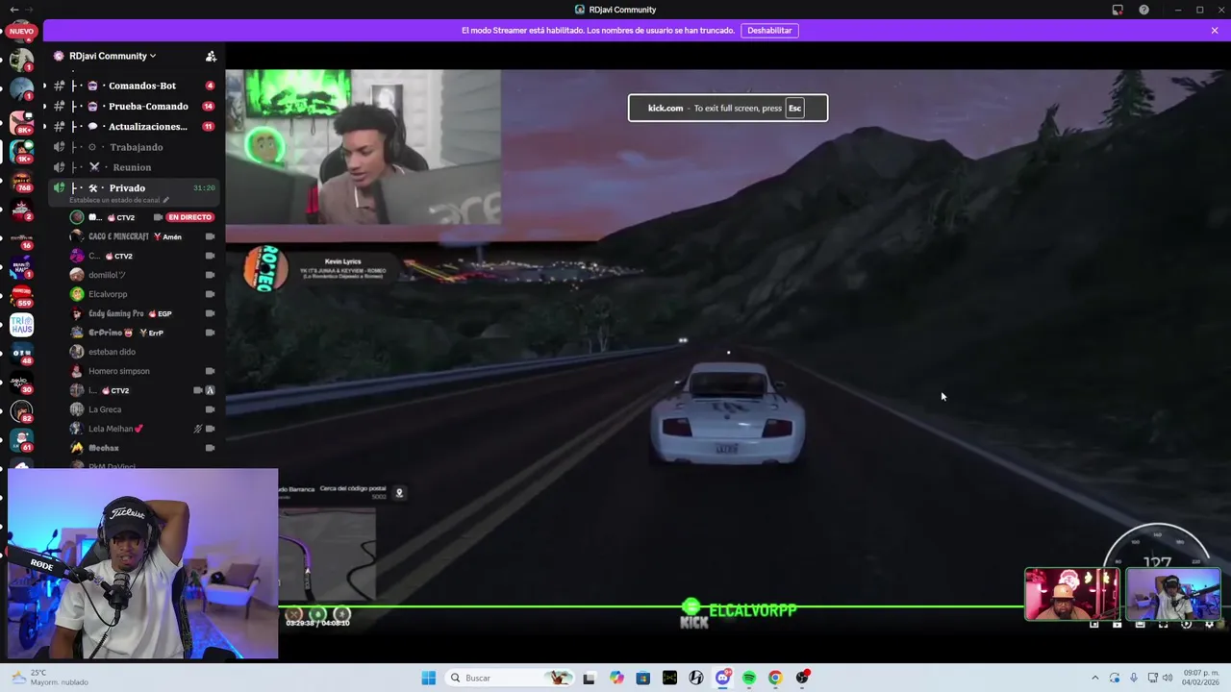Edit the channel status pencil icon
This screenshot has height=692, width=1231.
[165, 200]
